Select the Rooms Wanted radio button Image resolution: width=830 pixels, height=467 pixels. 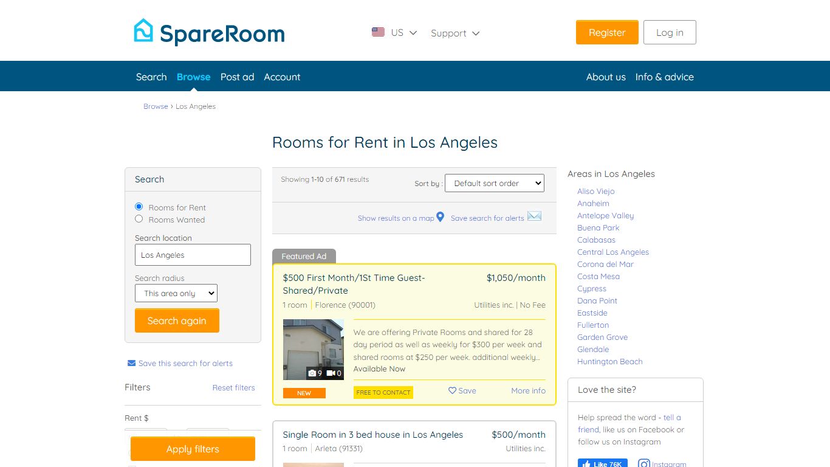139,219
